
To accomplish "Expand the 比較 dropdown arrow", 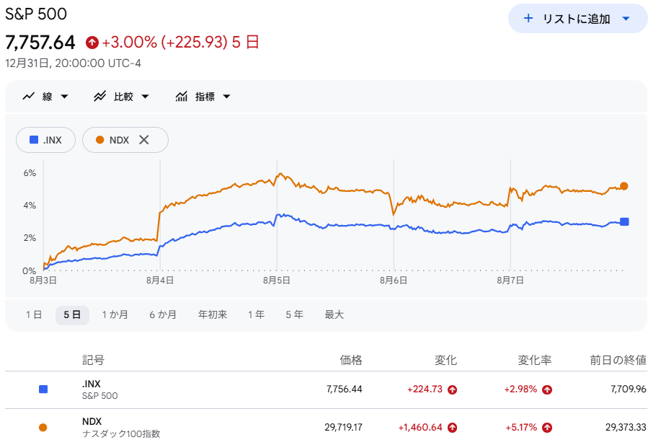I will [145, 97].
